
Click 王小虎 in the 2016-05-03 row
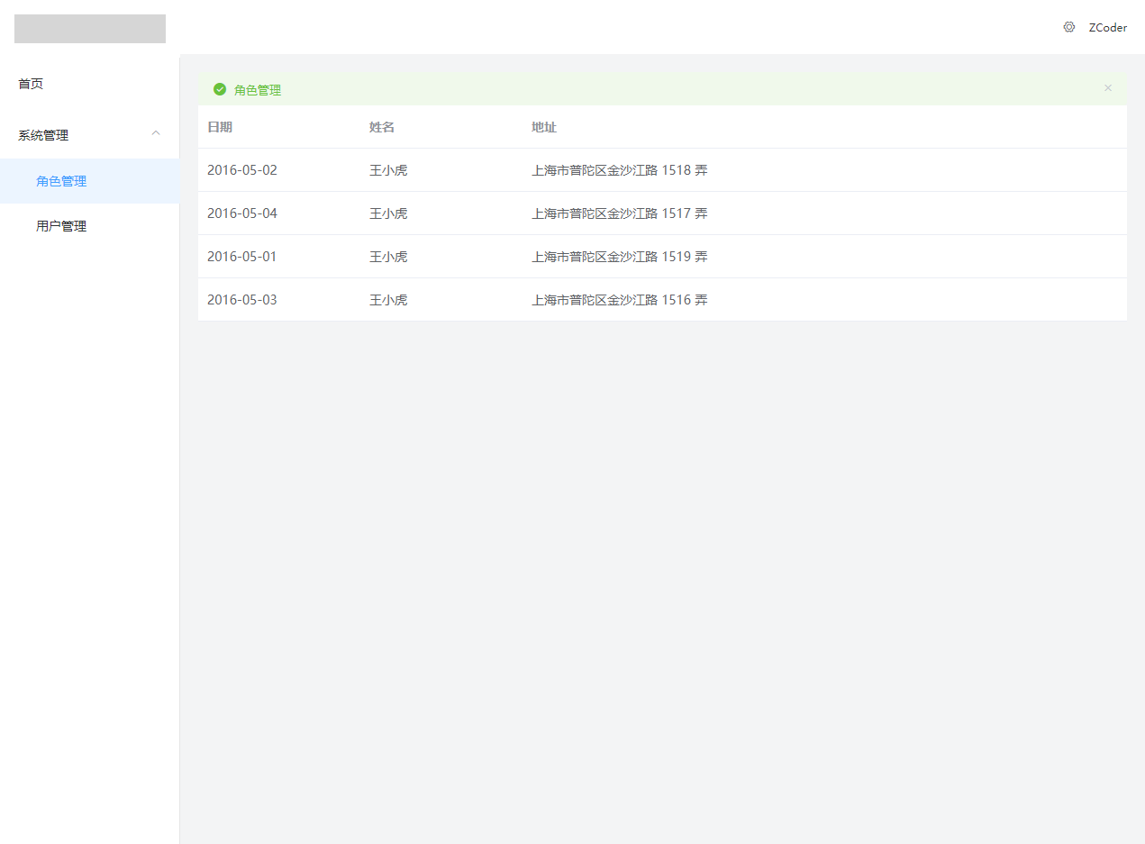click(x=388, y=300)
